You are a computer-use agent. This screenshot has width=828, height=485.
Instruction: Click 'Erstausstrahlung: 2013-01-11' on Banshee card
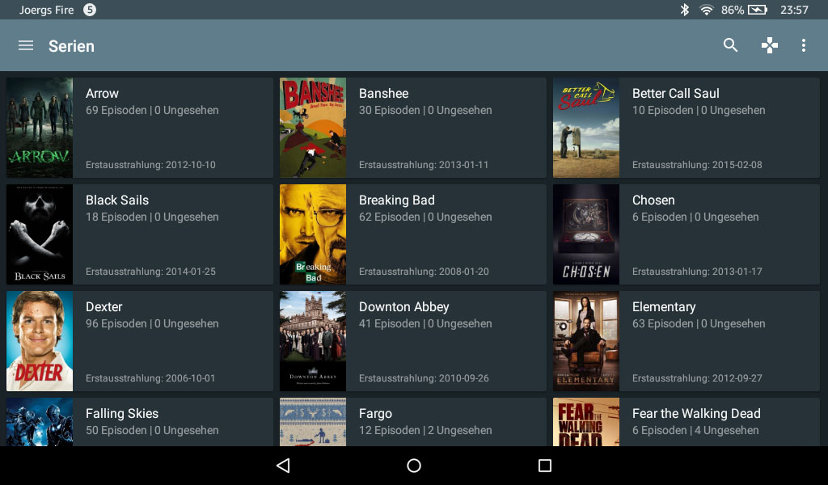point(424,165)
